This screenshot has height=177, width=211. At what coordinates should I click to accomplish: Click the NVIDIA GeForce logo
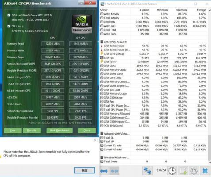(82, 24)
